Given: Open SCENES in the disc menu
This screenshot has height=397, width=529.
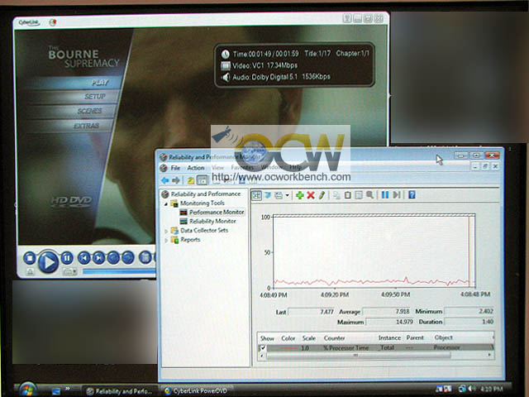Looking at the screenshot, I should (x=89, y=111).
